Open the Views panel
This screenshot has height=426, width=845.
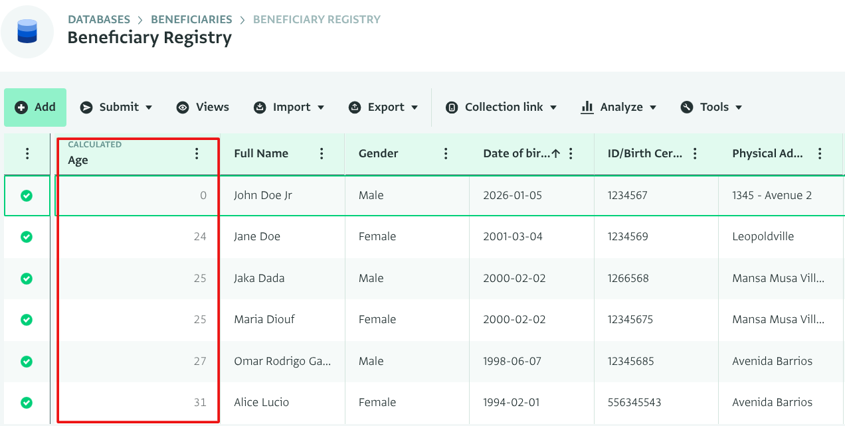(203, 107)
